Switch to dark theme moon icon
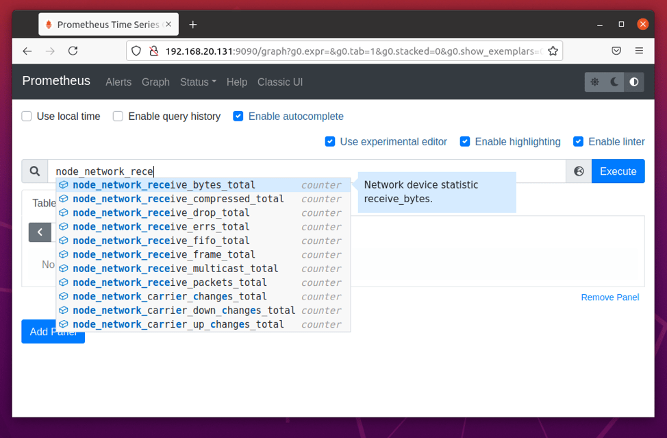This screenshot has width=667, height=438. [614, 82]
